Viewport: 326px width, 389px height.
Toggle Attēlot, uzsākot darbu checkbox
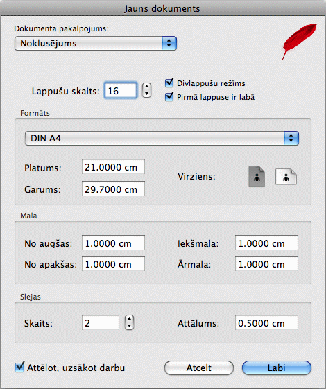19,368
